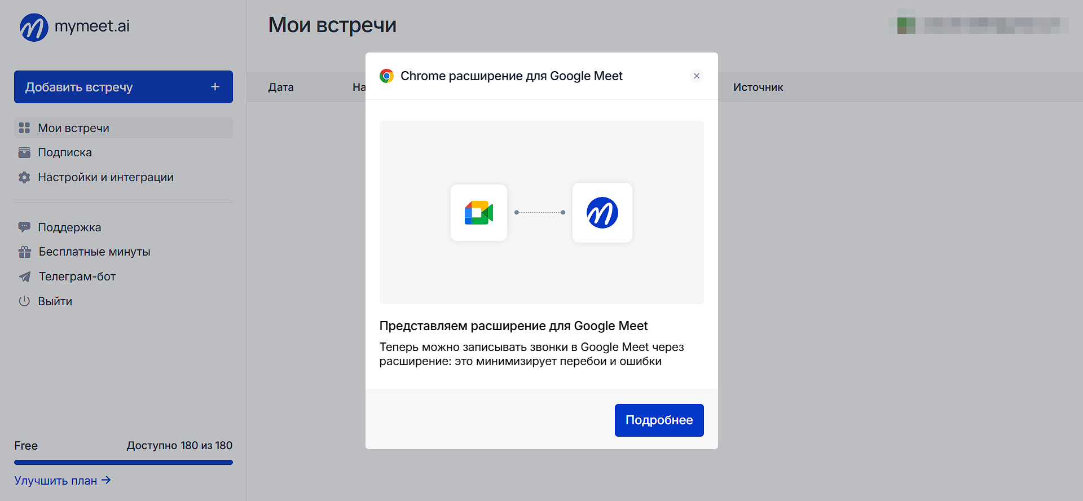Click the available minutes progress bar

(123, 463)
